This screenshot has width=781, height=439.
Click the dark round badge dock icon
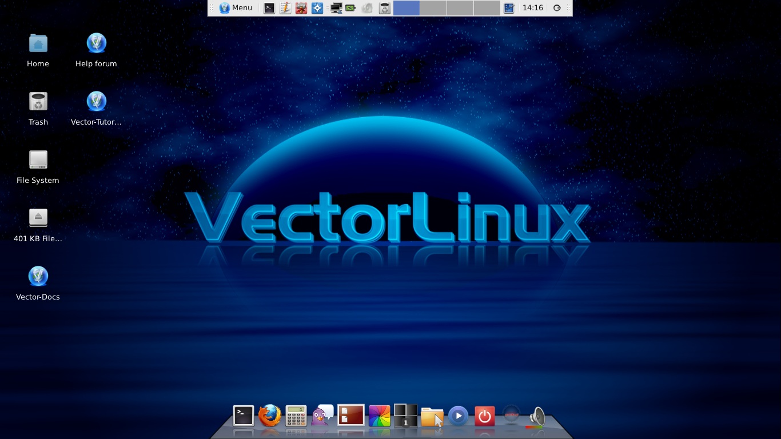coord(511,415)
